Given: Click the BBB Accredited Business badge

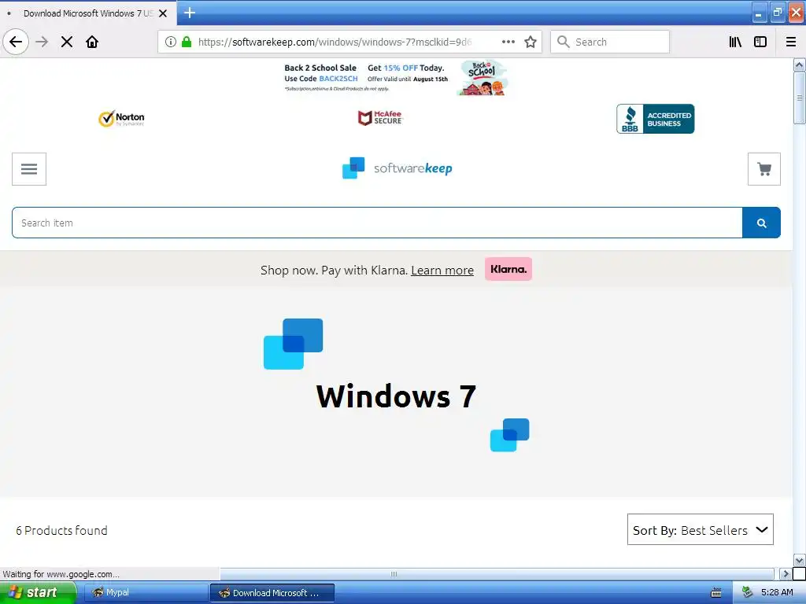Looking at the screenshot, I should (656, 120).
